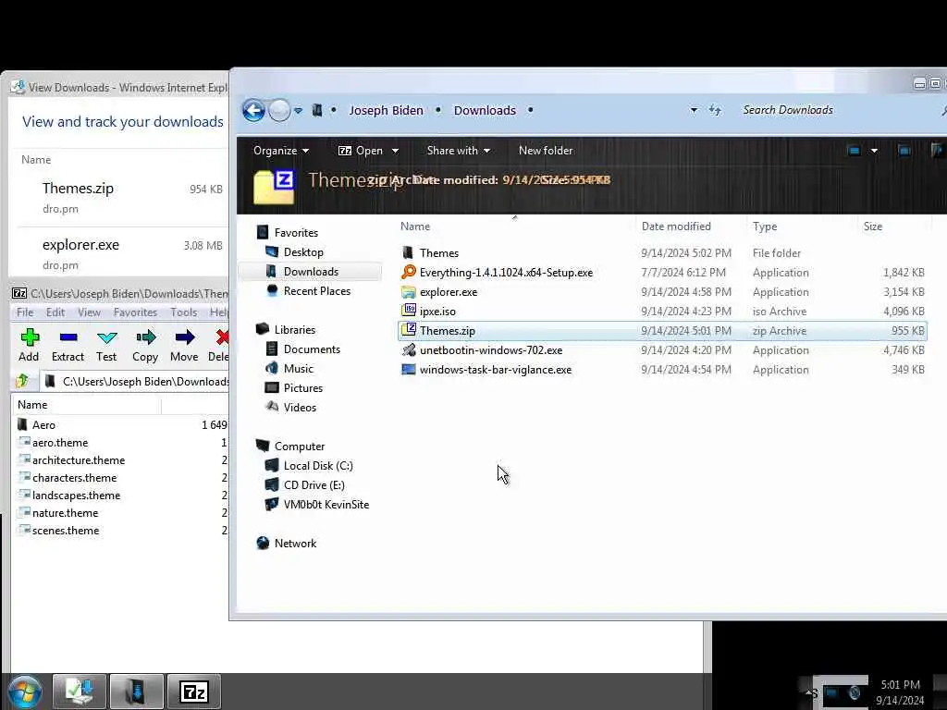Toggle the preview pane icon
Viewport: 947px width, 710px height.
(904, 151)
